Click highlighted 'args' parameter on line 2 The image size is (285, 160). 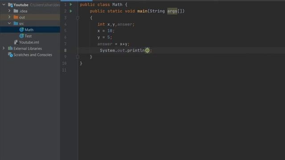click(172, 11)
